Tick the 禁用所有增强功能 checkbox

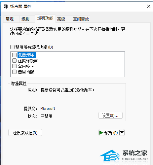click(12, 47)
